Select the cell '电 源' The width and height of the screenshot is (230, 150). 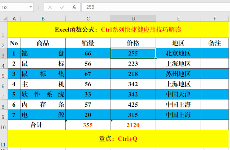tap(43, 115)
